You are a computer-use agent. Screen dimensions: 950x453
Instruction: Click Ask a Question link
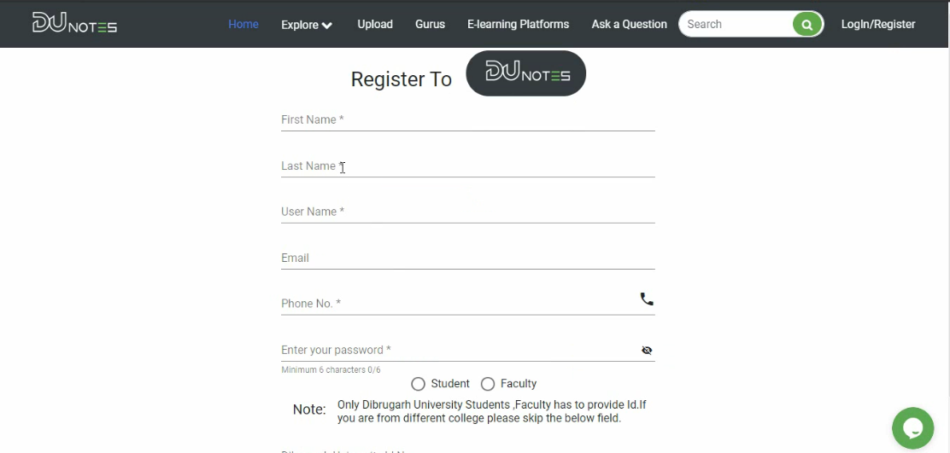click(x=629, y=24)
